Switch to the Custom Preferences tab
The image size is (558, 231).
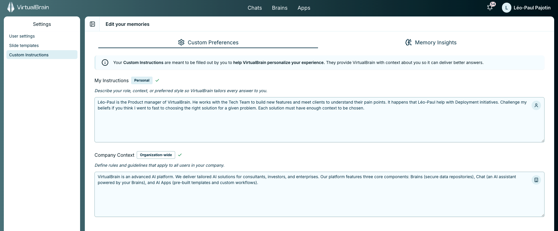pos(208,43)
